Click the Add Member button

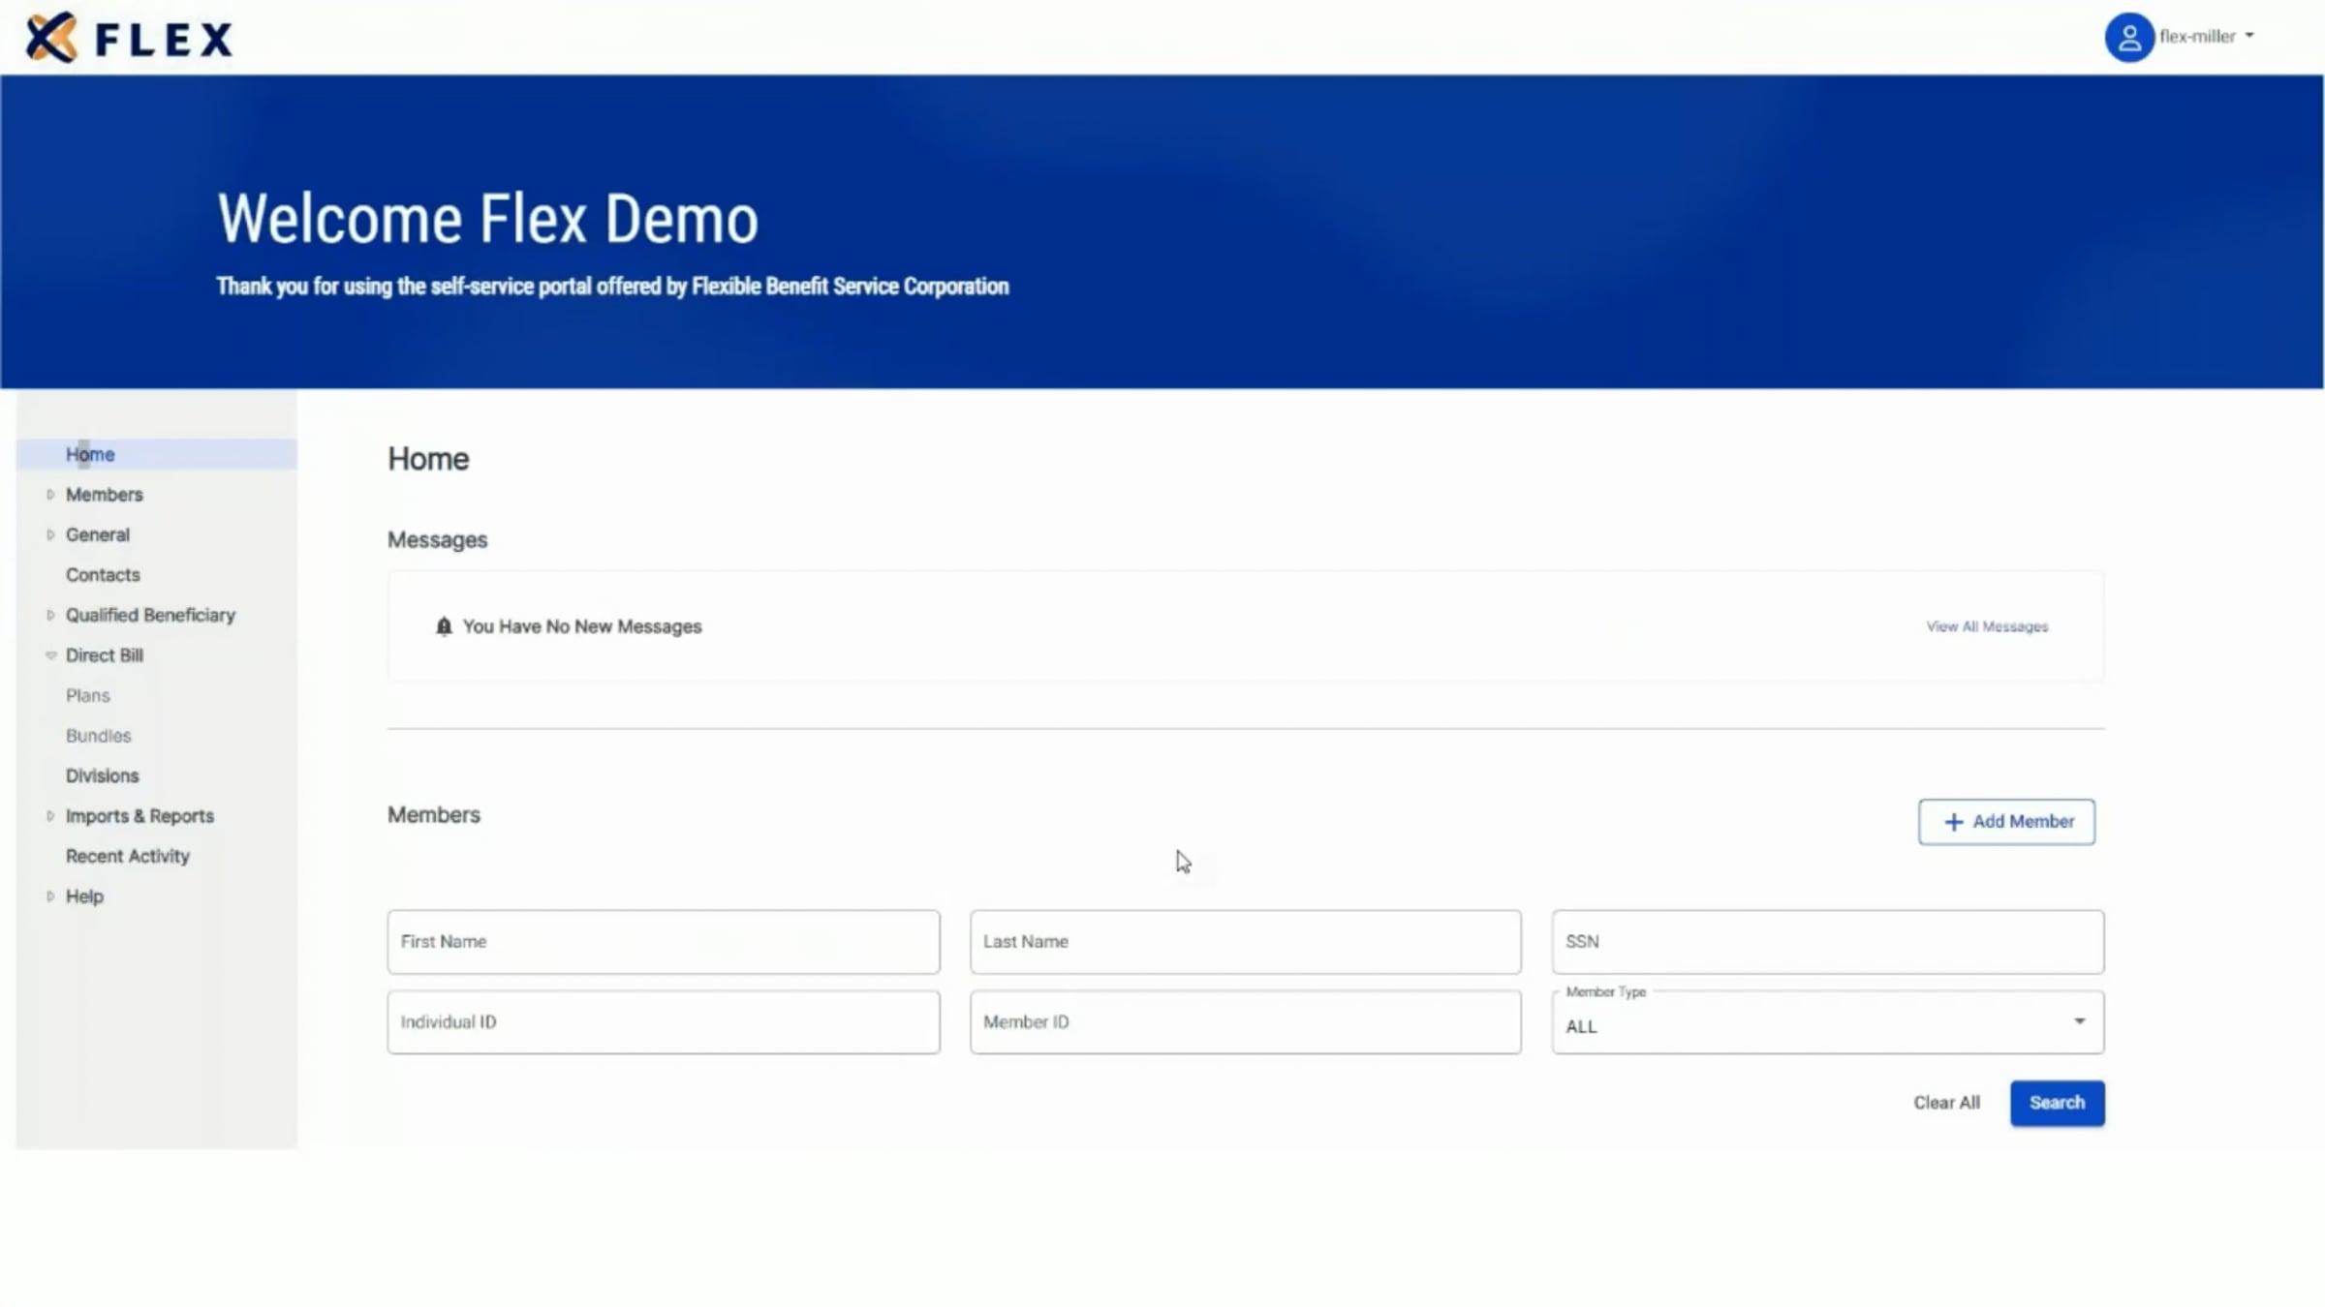click(x=2006, y=822)
